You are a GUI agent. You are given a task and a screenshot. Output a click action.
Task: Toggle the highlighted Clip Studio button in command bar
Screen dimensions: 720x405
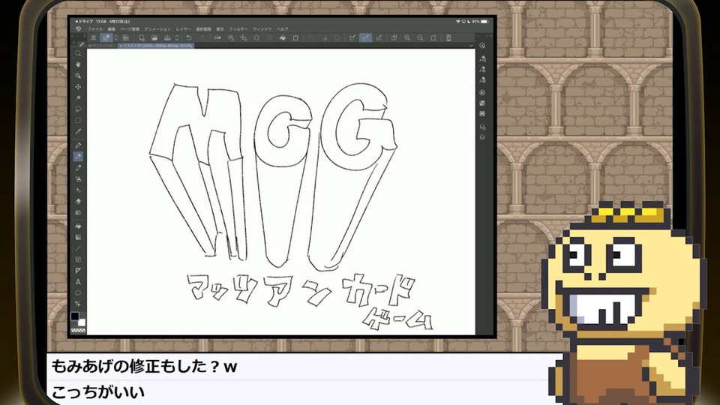click(x=106, y=38)
